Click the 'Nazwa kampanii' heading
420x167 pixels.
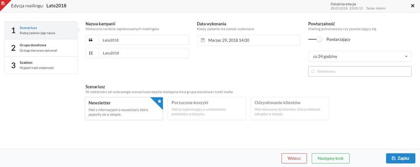click(x=100, y=24)
